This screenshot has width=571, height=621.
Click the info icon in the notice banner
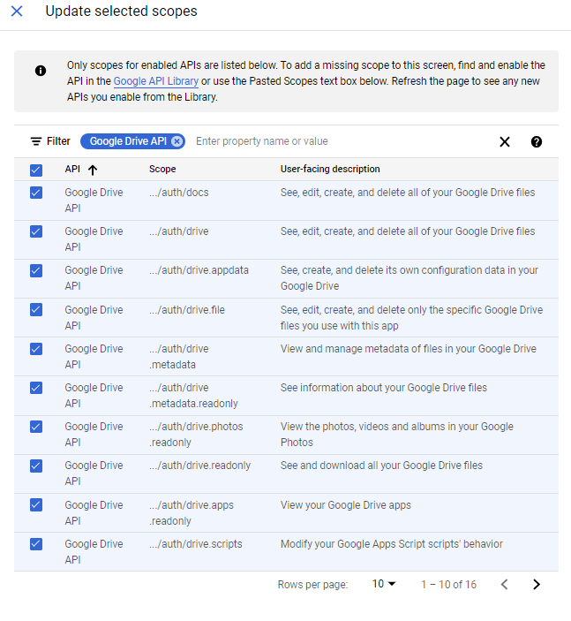41,71
